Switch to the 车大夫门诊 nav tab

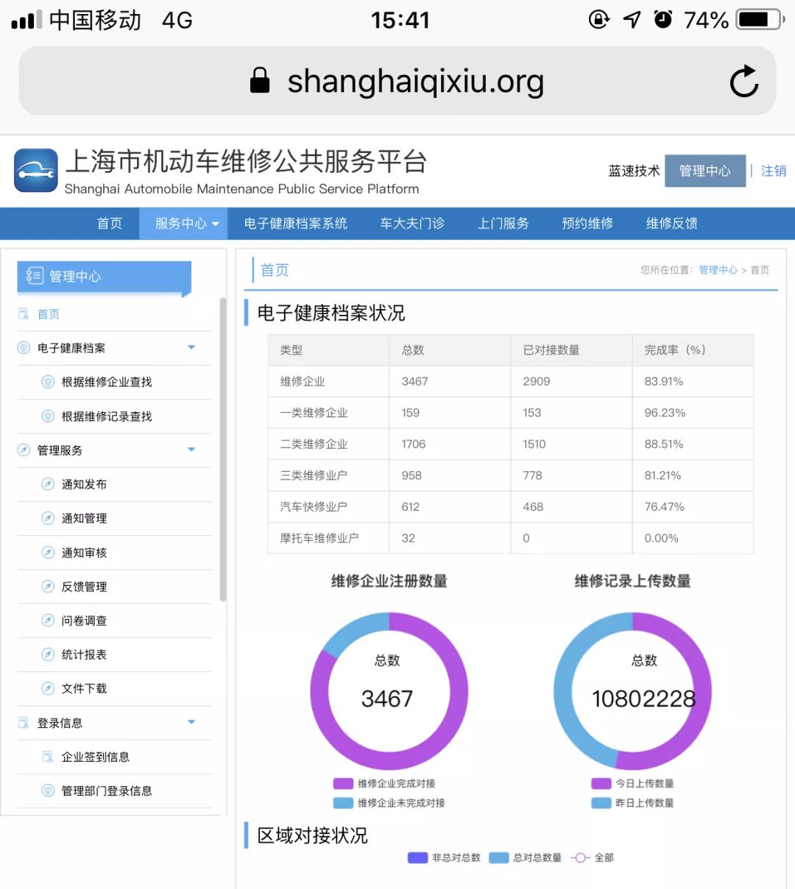pos(411,224)
